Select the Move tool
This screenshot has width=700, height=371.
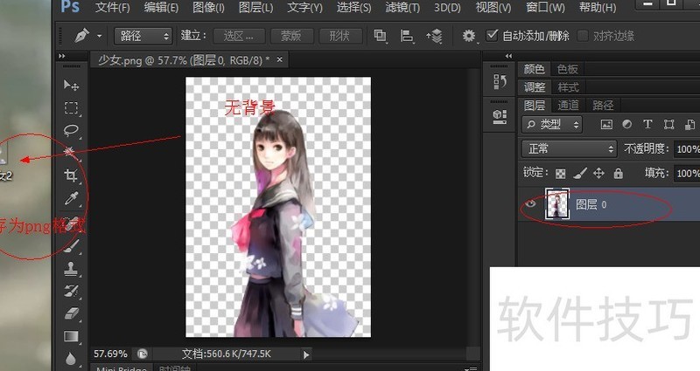tap(72, 86)
